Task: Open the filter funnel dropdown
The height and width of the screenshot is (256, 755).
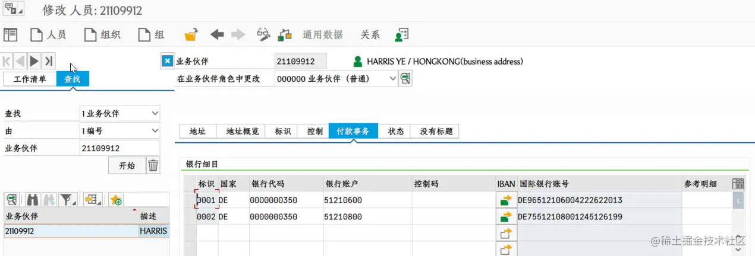Action: pyautogui.click(x=67, y=200)
